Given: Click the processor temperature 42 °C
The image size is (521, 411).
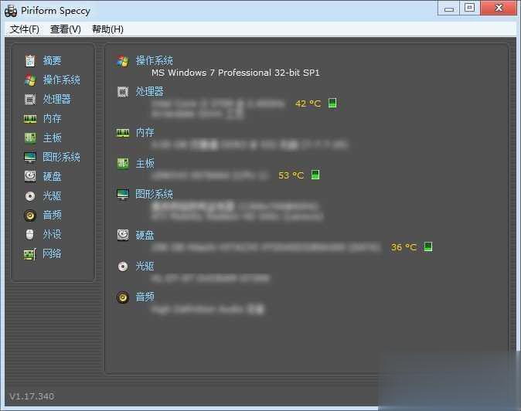Looking at the screenshot, I should coord(308,104).
